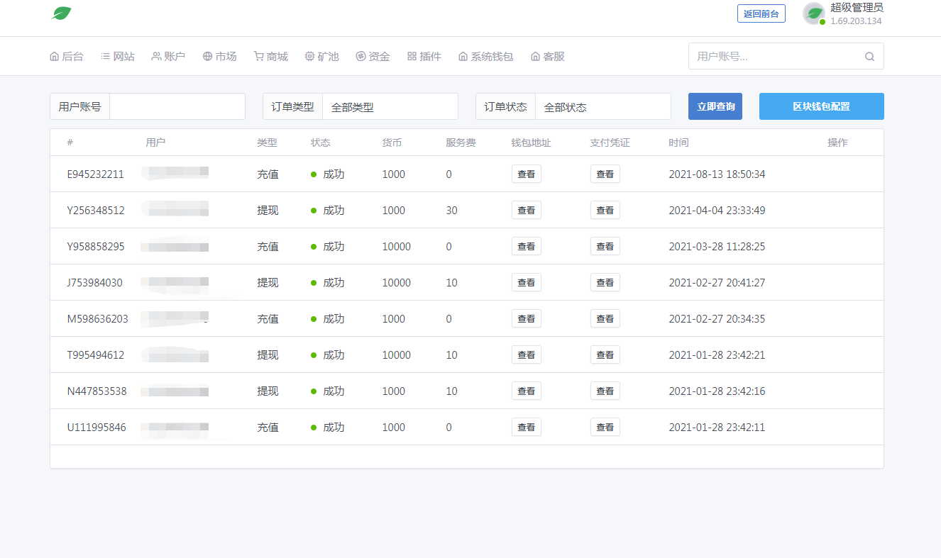Click service fee 30 in Y256348512 row
Image resolution: width=941 pixels, height=558 pixels.
click(x=451, y=210)
